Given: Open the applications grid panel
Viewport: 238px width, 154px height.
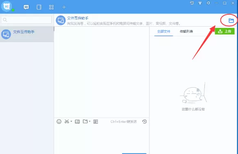Looking at the screenshot, I should [x=52, y=7].
